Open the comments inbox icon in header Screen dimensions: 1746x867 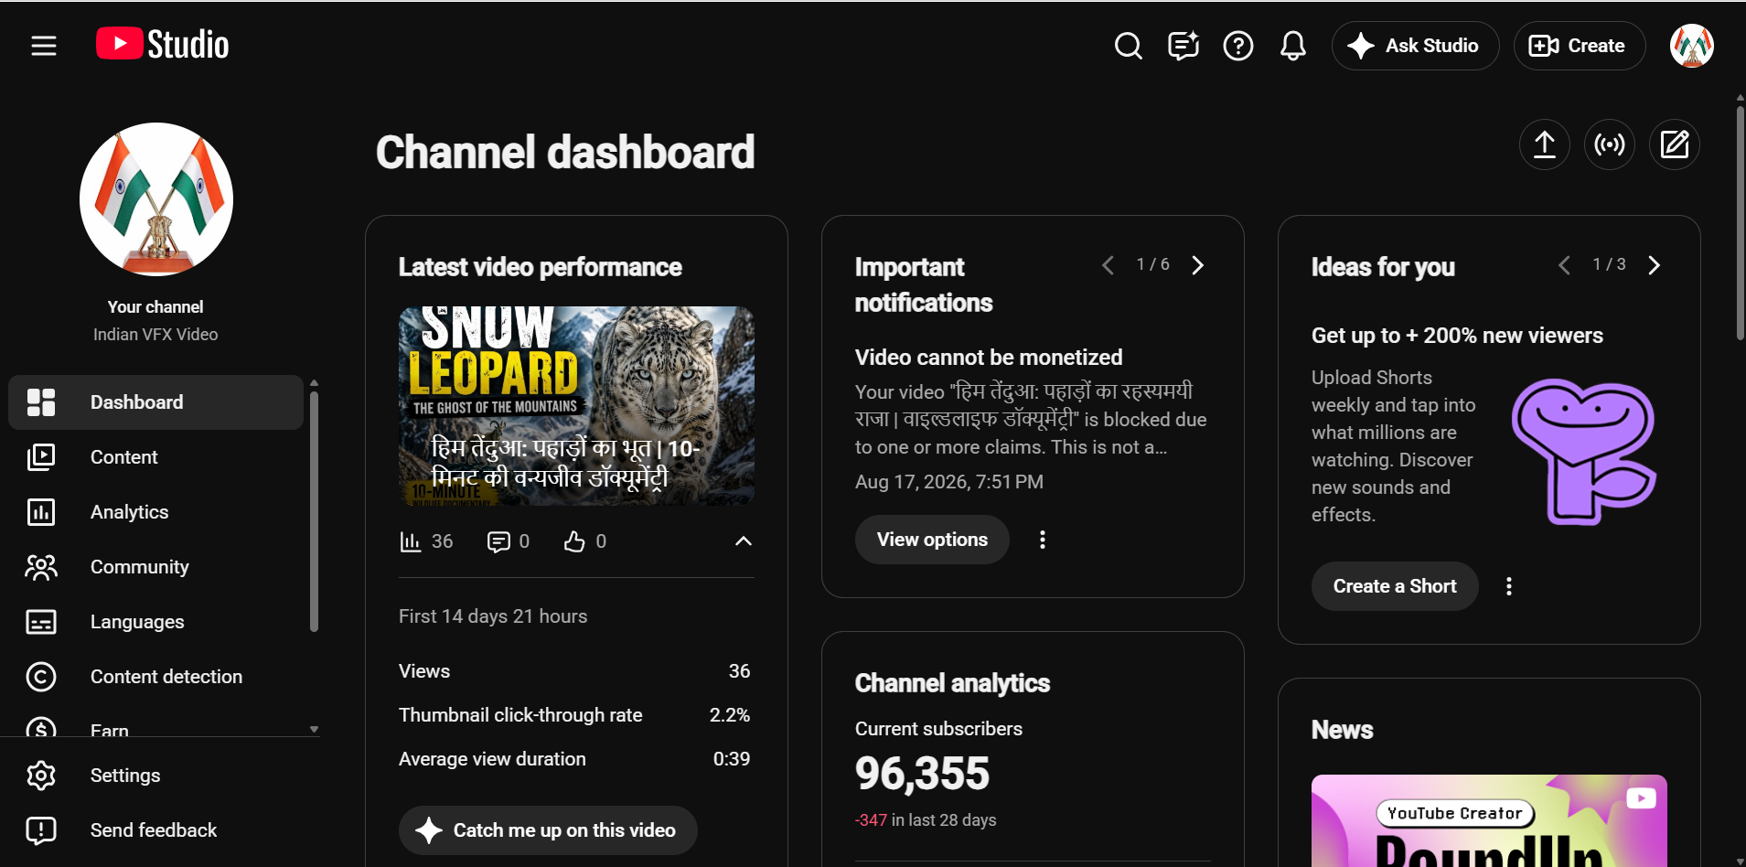[x=1184, y=46]
